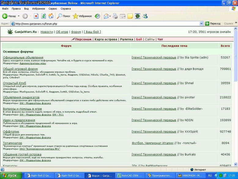Click the green Go (Переход) arrow button
Screen dimensions: 238x179
[x=213, y=24]
